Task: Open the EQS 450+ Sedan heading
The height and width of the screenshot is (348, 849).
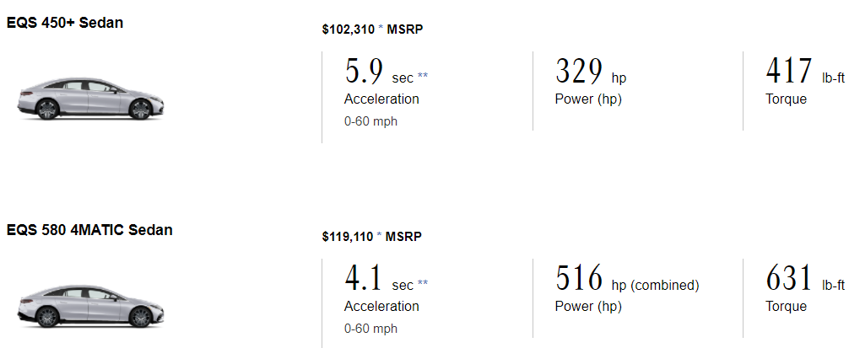Action: click(x=65, y=23)
